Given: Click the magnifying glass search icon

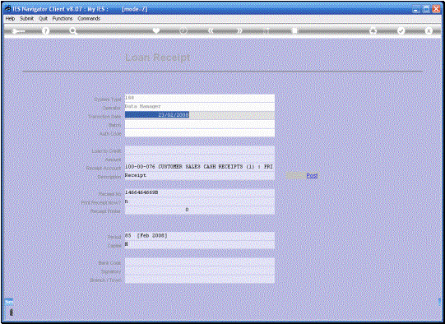Looking at the screenshot, I should [73, 31].
